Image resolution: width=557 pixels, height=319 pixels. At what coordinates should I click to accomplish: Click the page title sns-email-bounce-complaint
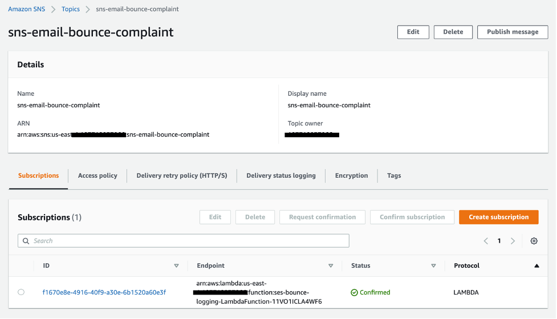(x=91, y=32)
